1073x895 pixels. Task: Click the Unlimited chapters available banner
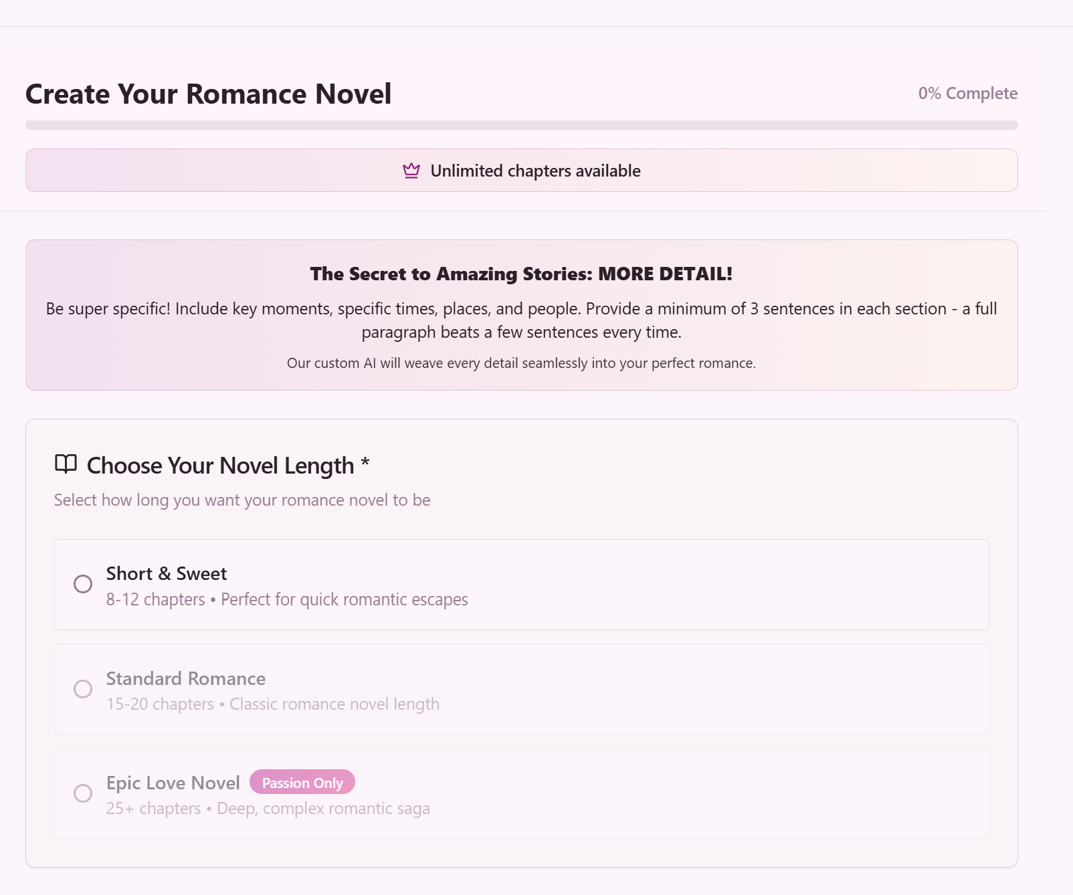[x=521, y=170]
